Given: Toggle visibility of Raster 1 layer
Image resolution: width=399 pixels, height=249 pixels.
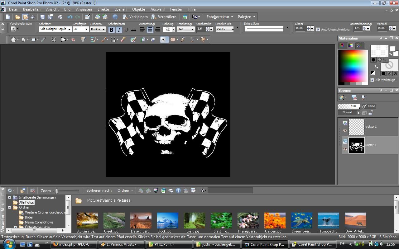Looking at the screenshot, I should [345, 149].
